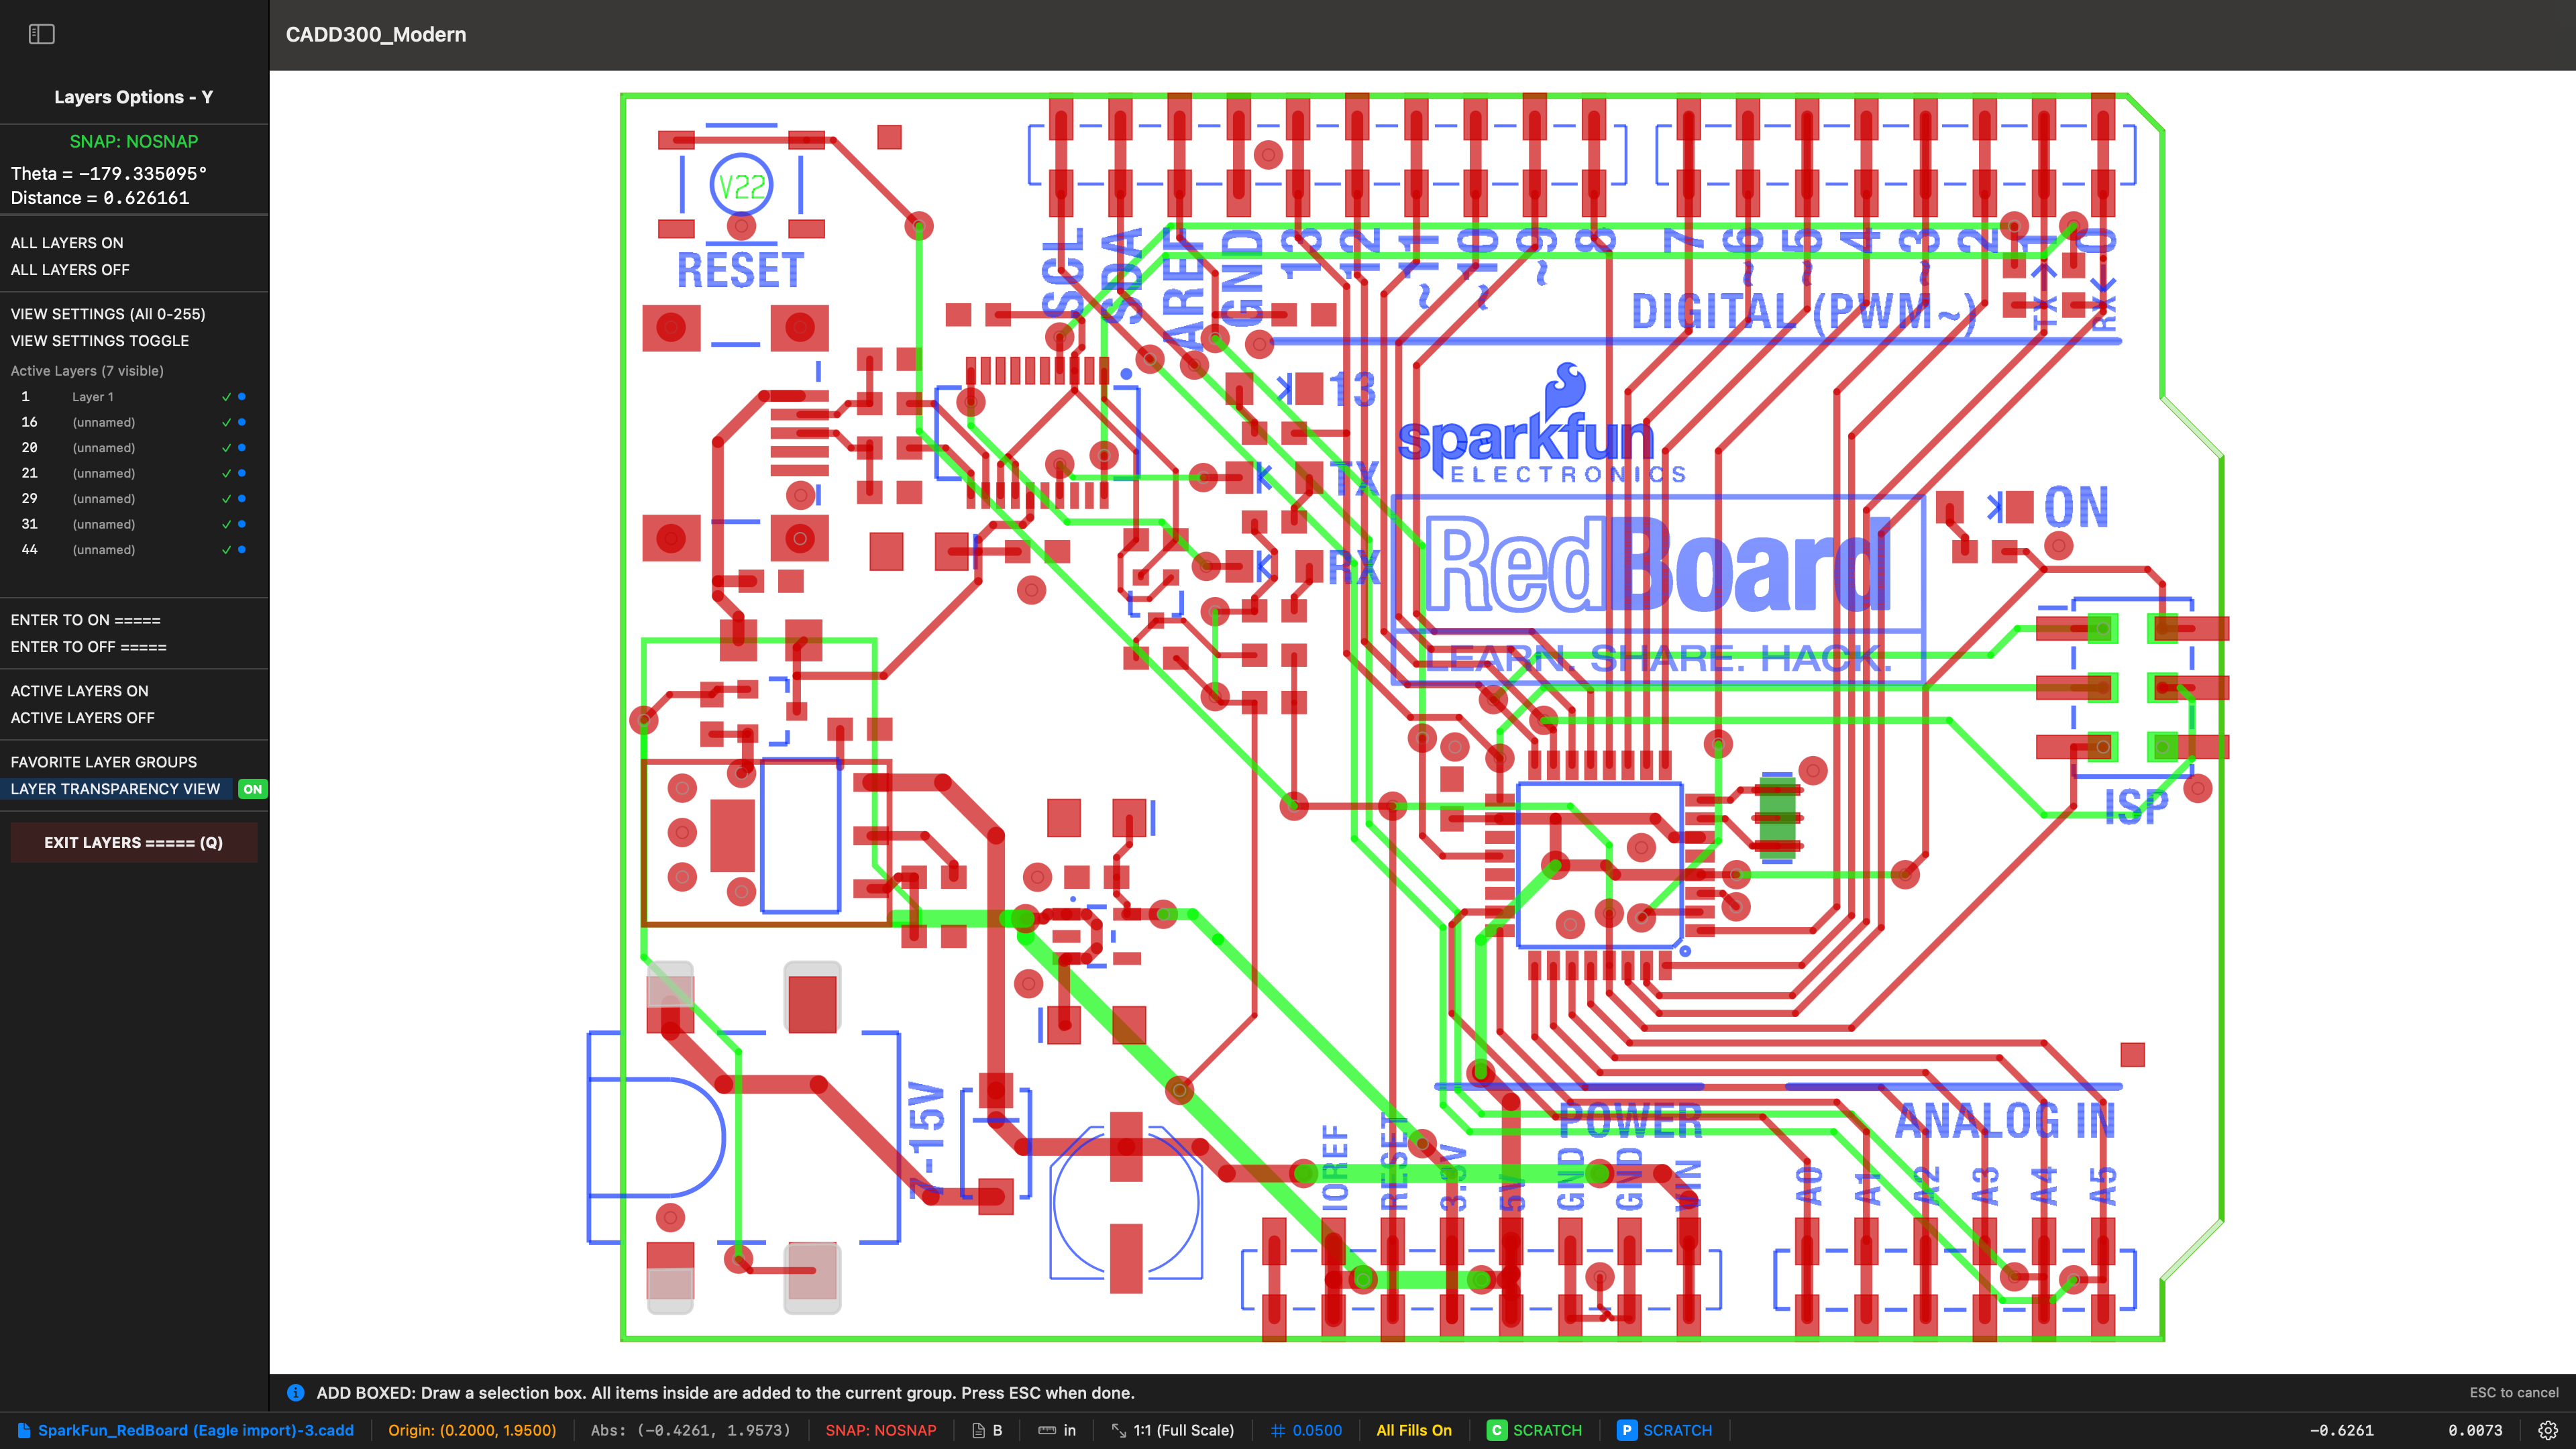Click the CADD300_Modern title
This screenshot has width=2576, height=1449.
point(376,34)
